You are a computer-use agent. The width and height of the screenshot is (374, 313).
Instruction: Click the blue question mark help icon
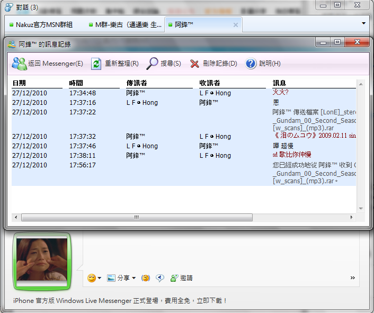251,64
